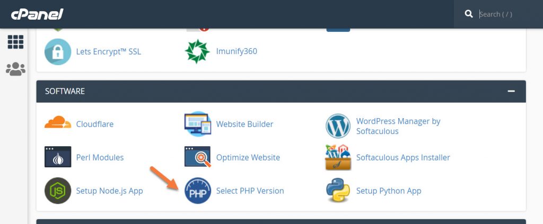Click the Lets Encrypt SSL padlock icon
The height and width of the screenshot is (224, 543).
click(x=58, y=51)
